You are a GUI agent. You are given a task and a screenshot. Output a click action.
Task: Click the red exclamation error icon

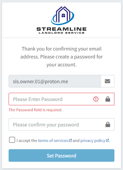click(96, 99)
